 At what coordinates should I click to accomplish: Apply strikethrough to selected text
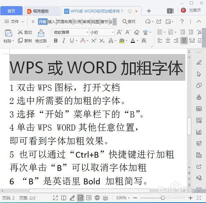pyautogui.click(x=83, y=41)
